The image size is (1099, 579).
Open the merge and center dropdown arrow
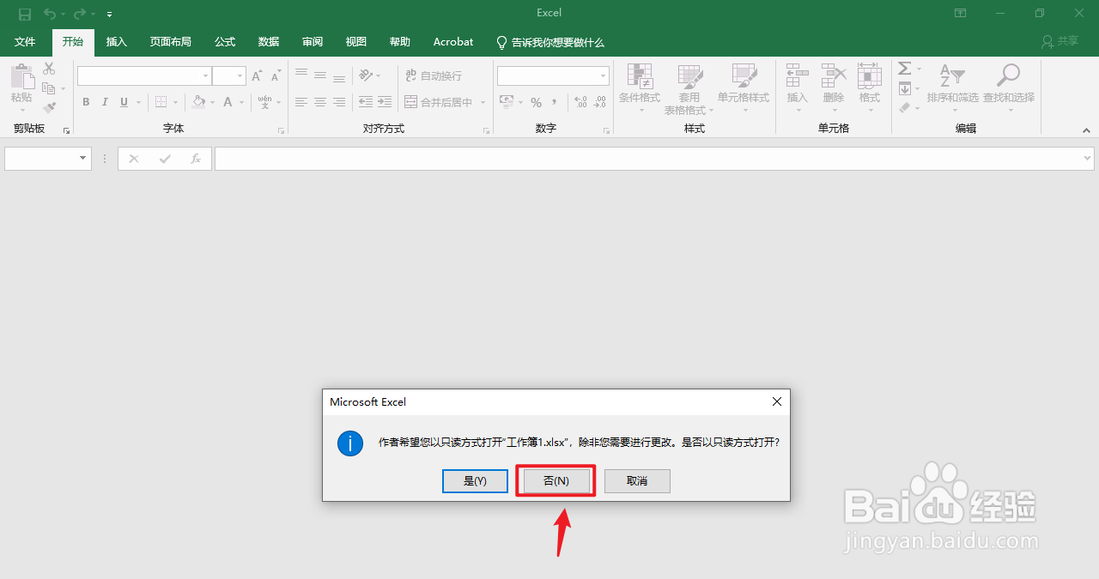[x=483, y=102]
